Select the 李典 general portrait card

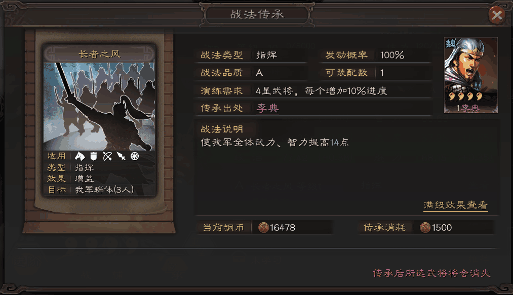[471, 75]
